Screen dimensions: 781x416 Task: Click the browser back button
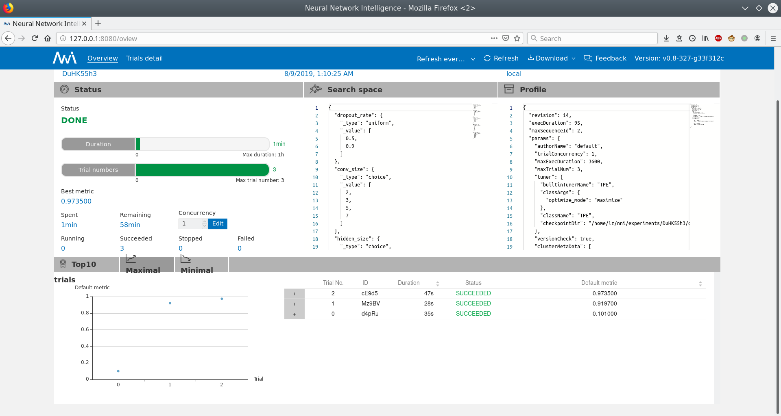point(8,38)
